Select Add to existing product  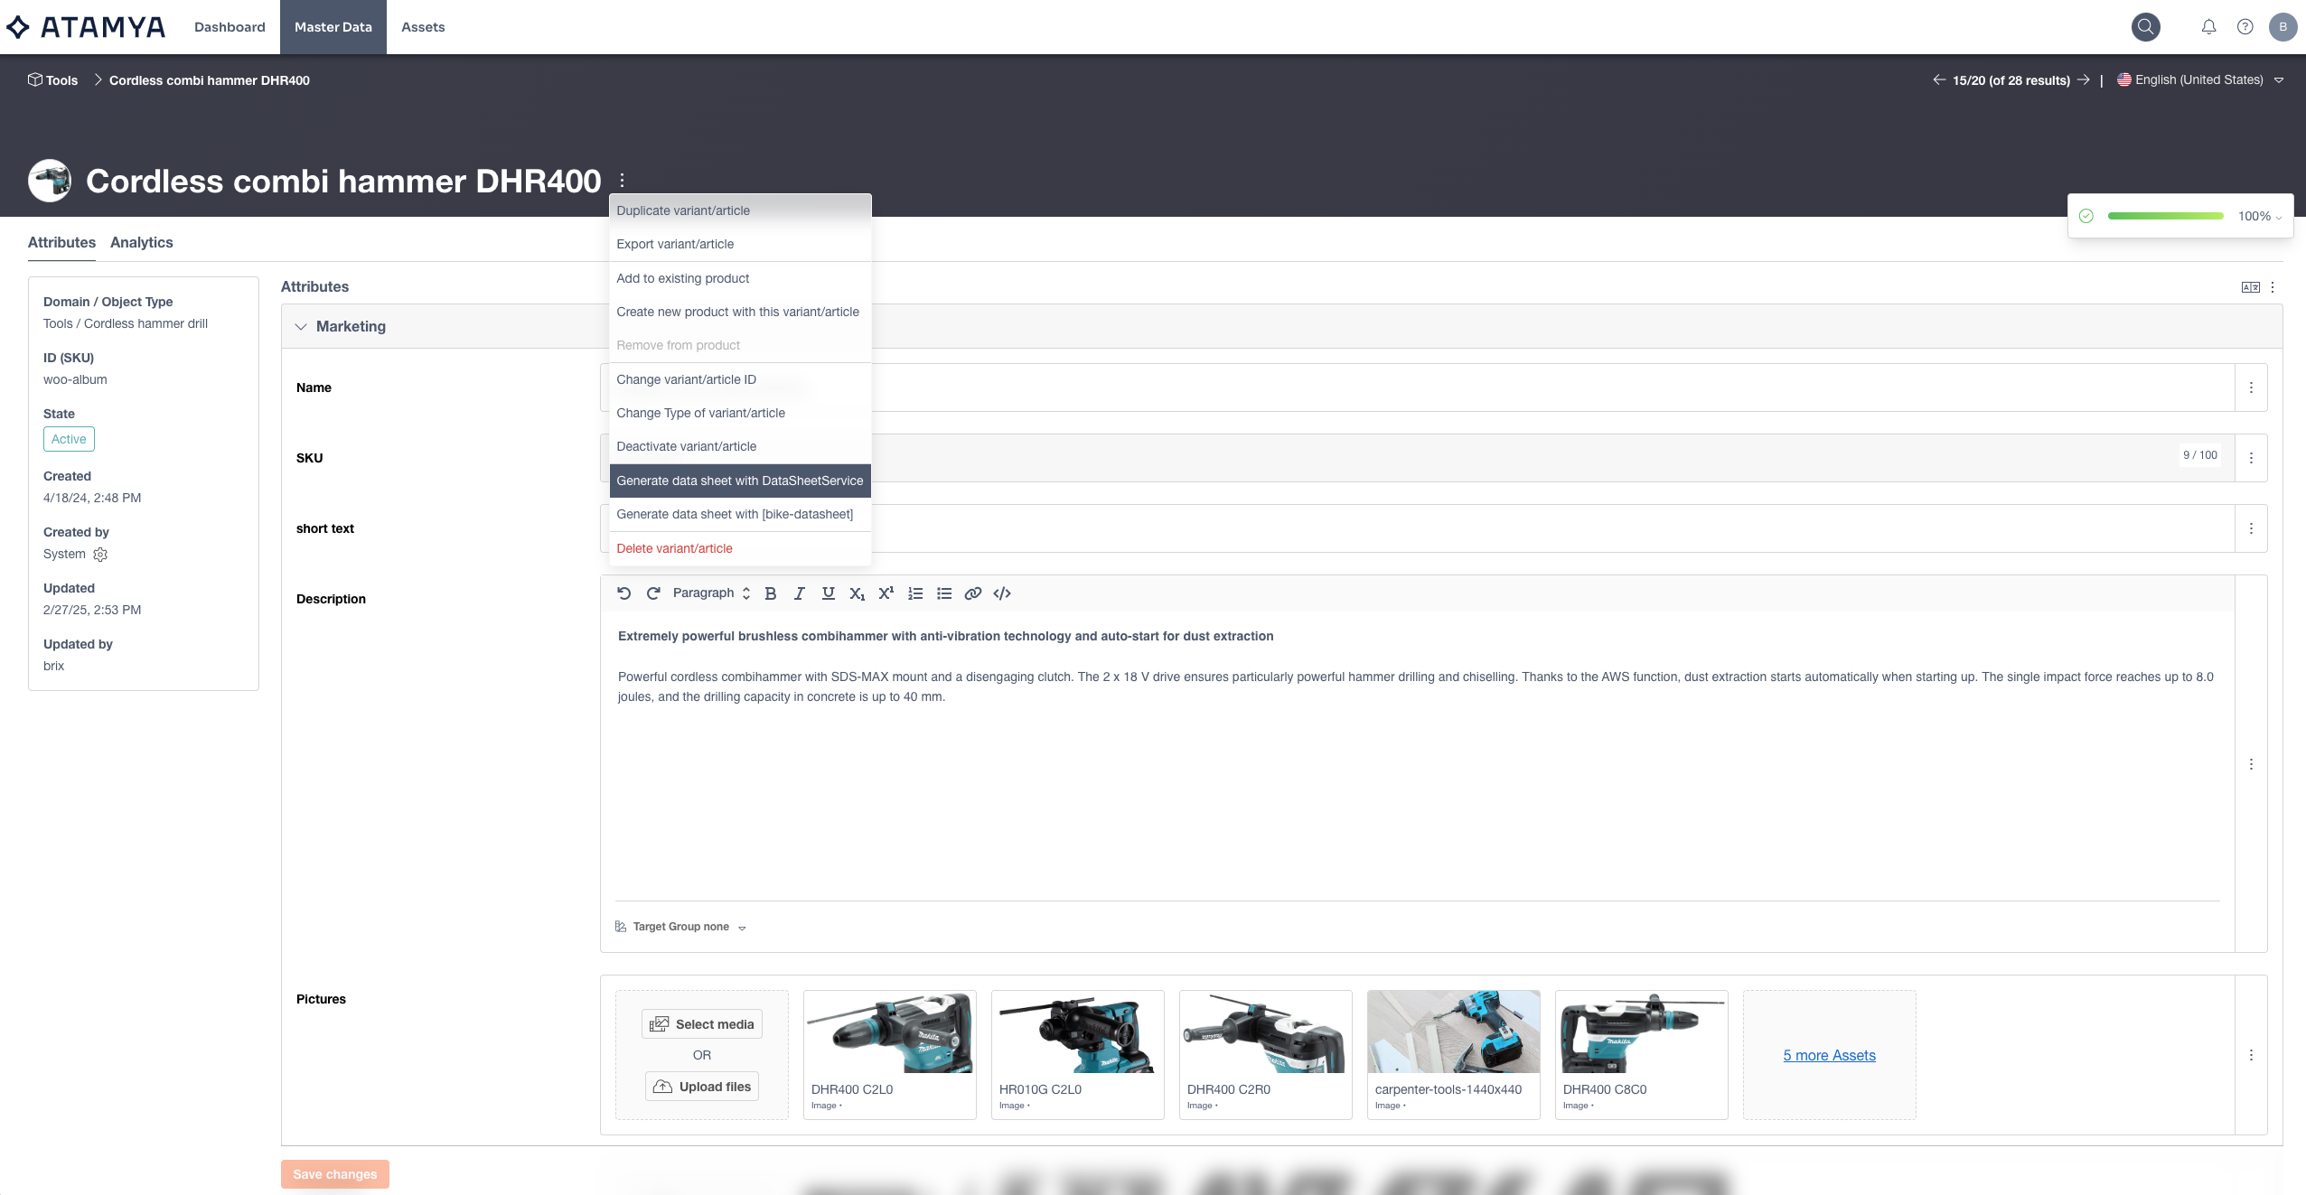click(x=740, y=278)
